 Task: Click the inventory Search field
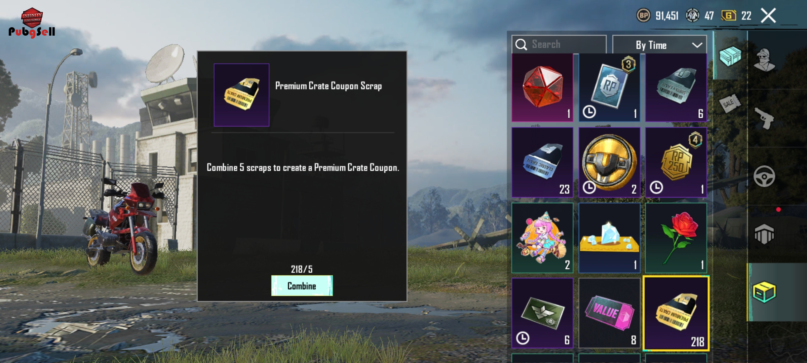pyautogui.click(x=559, y=45)
